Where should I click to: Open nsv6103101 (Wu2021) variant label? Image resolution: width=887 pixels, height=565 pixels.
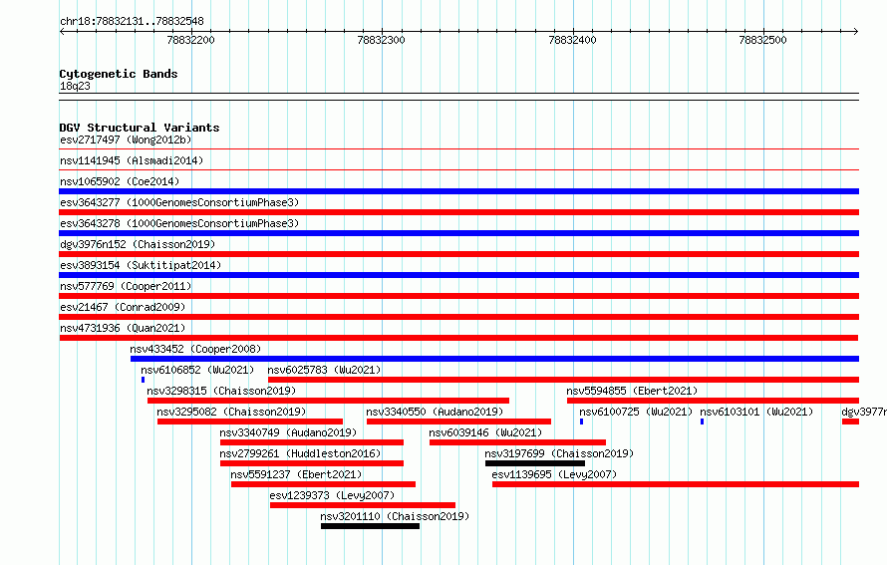point(756,412)
